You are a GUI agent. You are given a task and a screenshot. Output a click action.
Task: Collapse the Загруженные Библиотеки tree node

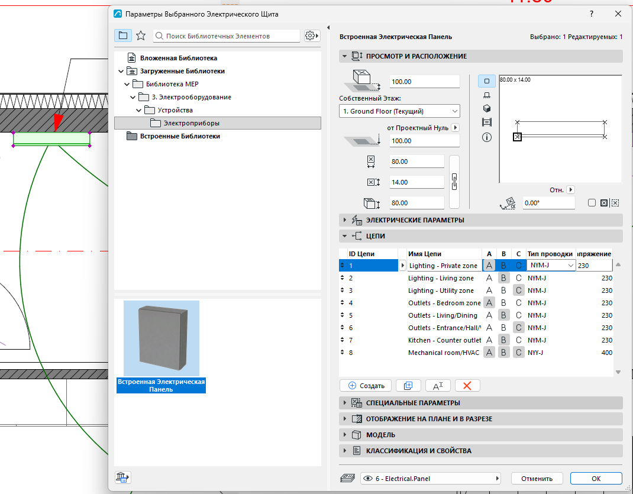pyautogui.click(x=121, y=71)
